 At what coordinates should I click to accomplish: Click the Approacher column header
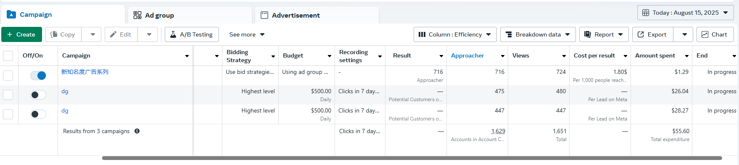click(467, 55)
